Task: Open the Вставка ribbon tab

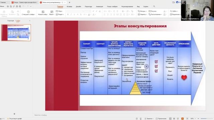Action: coord(69,7)
